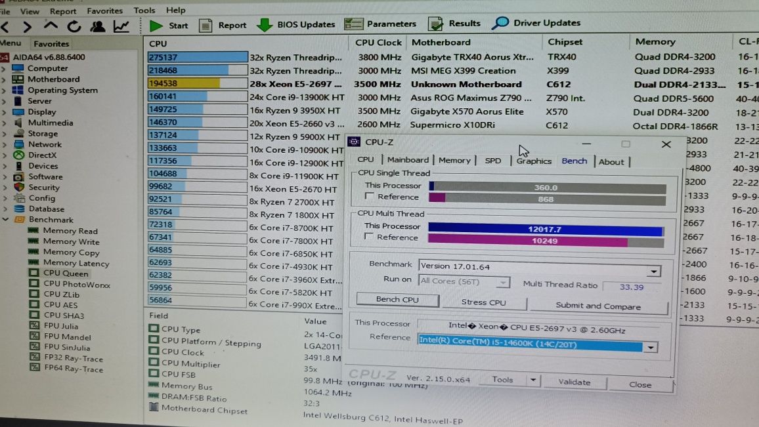Open the Tools dropdown arrow in CPU-Z
The image size is (759, 427).
pos(533,380)
